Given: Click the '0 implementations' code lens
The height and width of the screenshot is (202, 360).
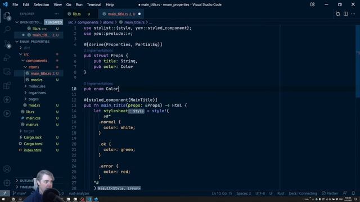Looking at the screenshot, I should 98,84.
